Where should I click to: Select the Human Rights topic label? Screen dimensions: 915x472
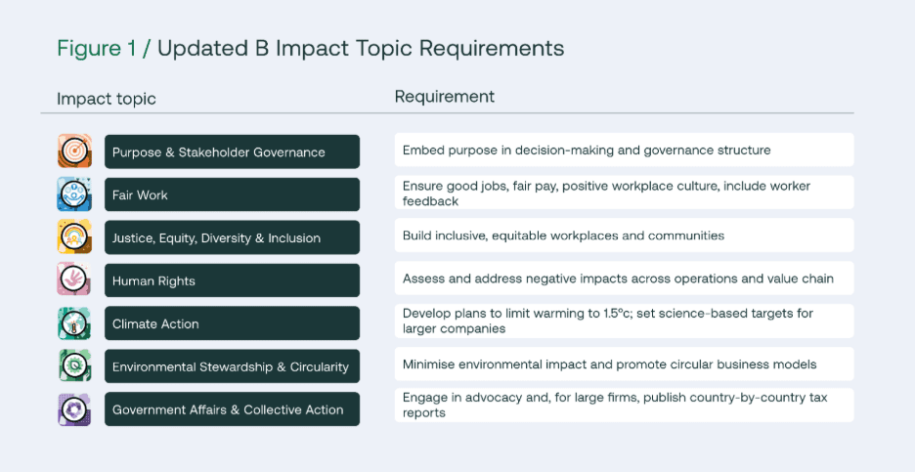tap(232, 280)
